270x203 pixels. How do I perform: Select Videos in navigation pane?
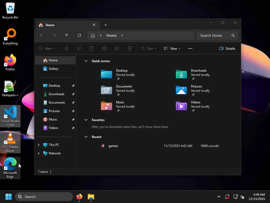coord(55,128)
